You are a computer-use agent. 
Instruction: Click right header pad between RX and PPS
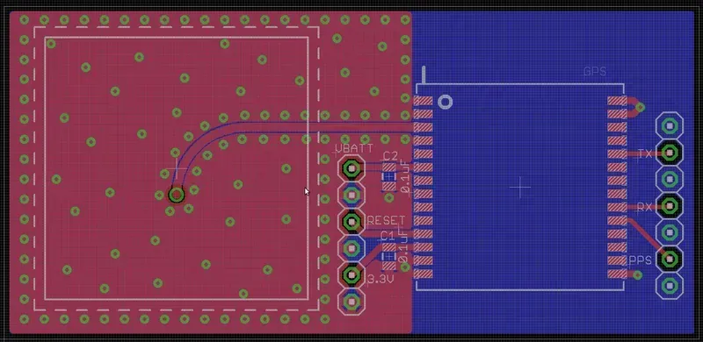coord(670,232)
